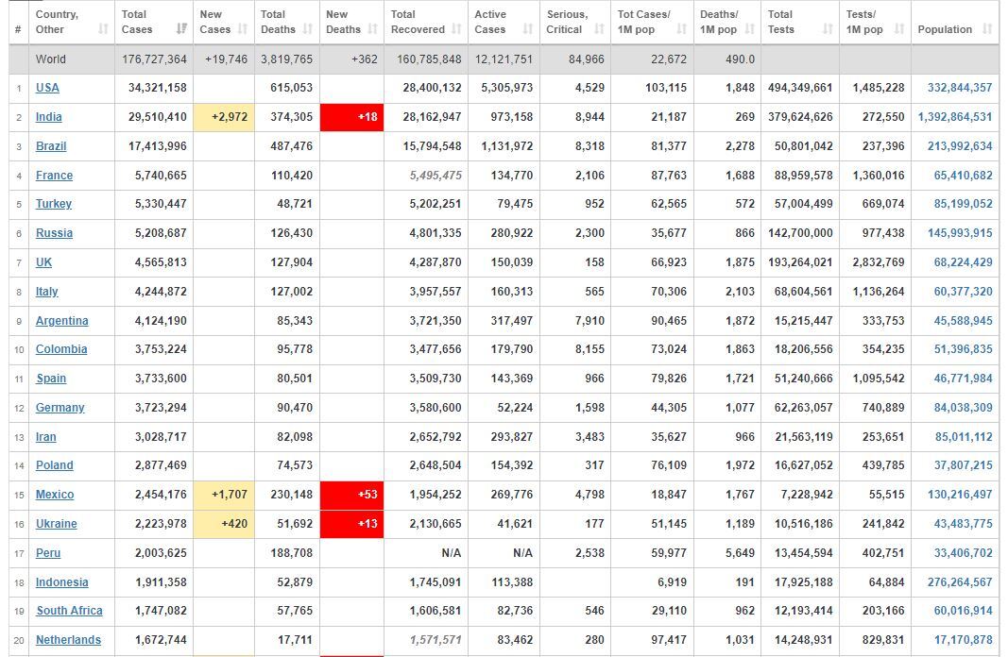Screen dimensions: 1008x657
Task: Select India's +18 new deaths cell
Action: coord(351,117)
